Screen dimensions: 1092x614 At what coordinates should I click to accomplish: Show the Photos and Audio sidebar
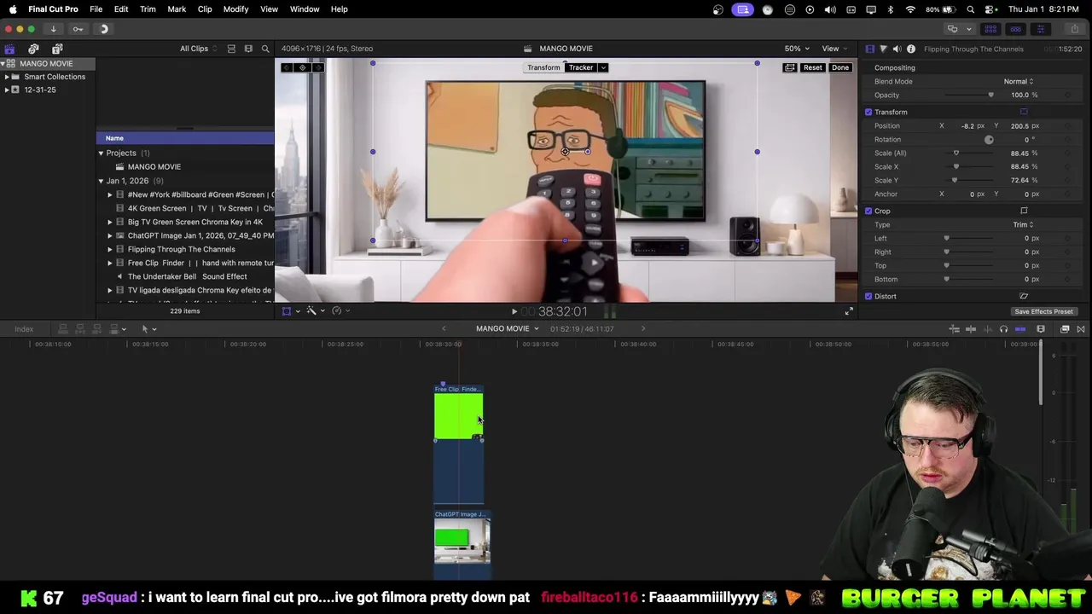click(33, 49)
